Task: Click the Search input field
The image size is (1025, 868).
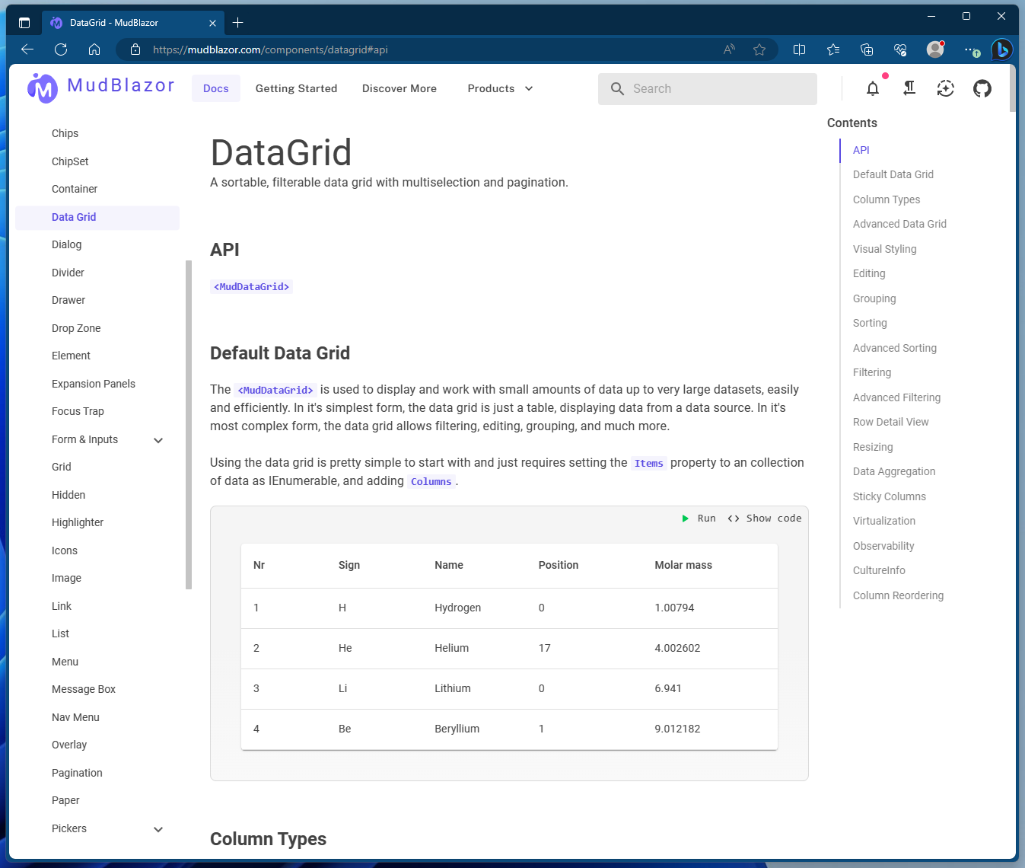Action: (x=708, y=88)
